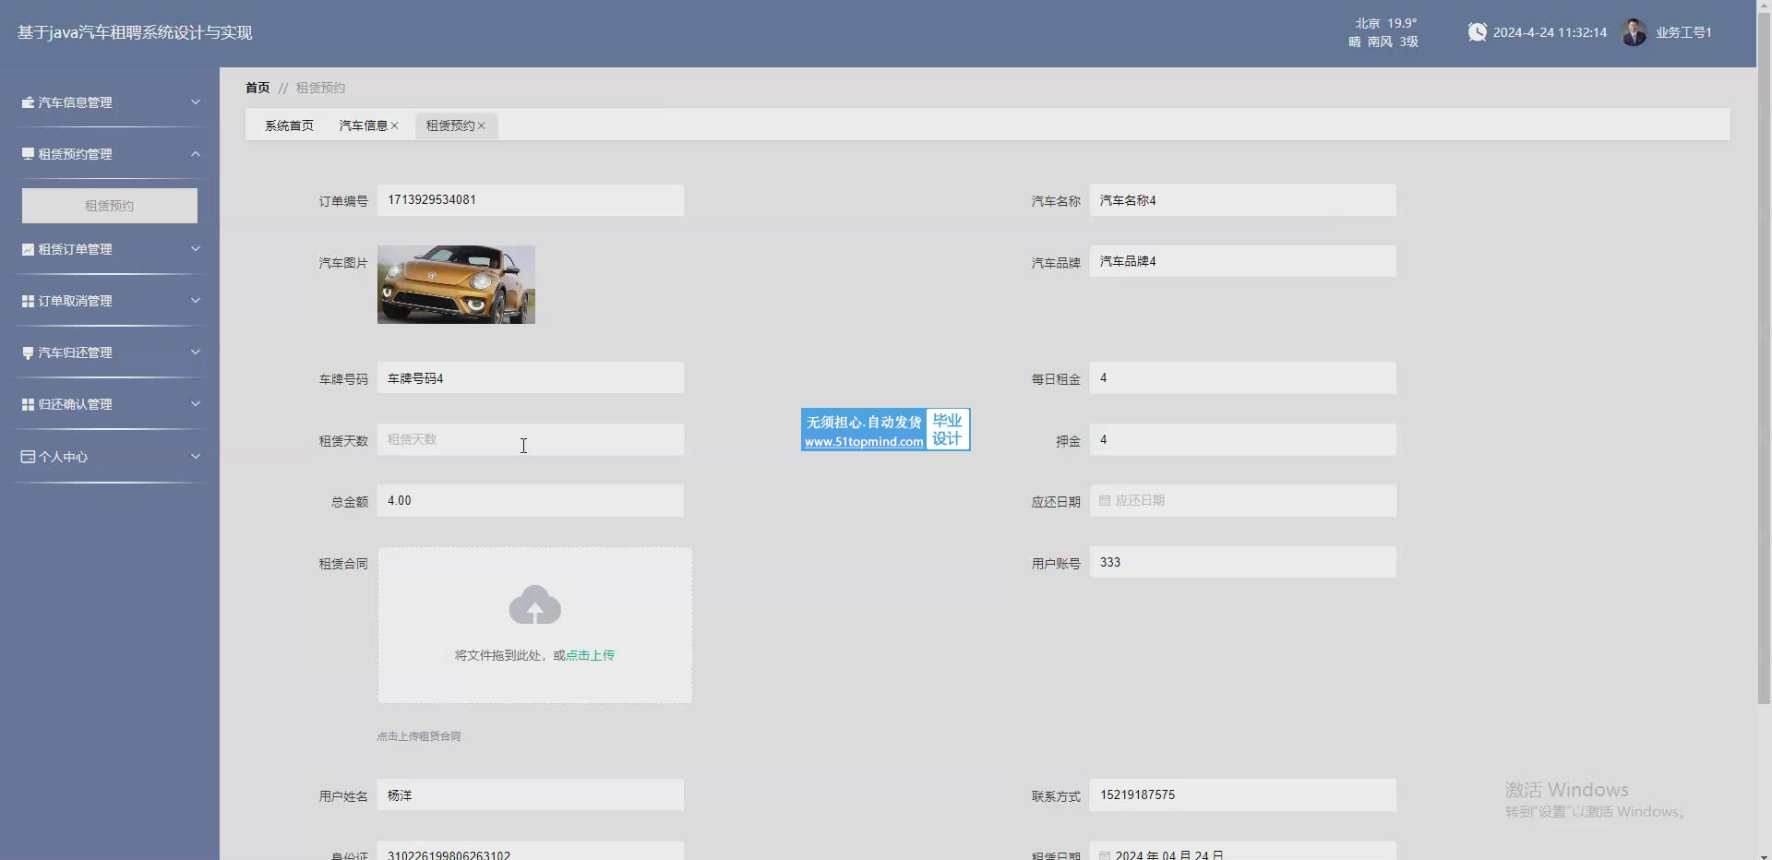Viewport: 1772px width, 860px height.
Task: Click the 车牌号码 input field
Action: [531, 378]
